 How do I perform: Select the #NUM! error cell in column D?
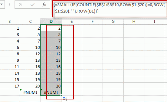coord(51,92)
